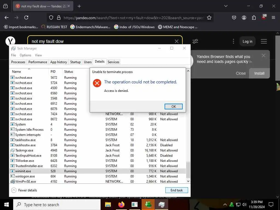Open the App history tab

pyautogui.click(x=59, y=62)
